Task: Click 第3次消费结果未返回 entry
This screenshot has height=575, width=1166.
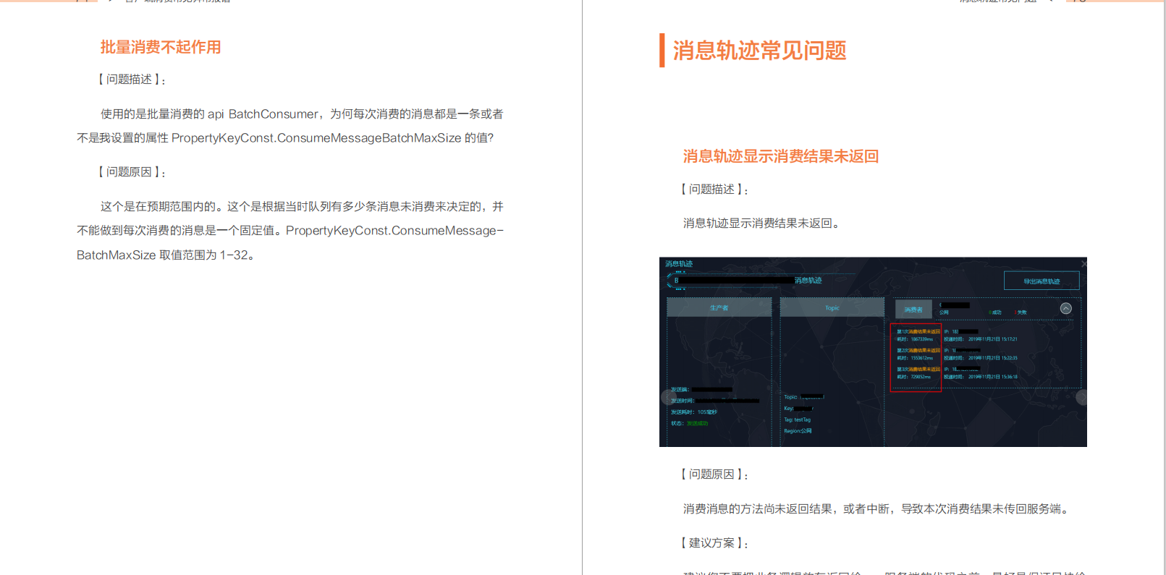Action: [x=918, y=369]
